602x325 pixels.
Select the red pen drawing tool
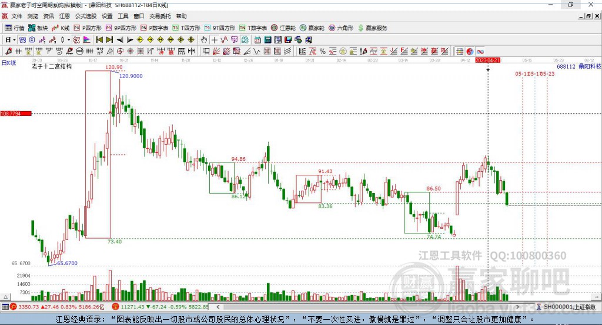click(x=8, y=52)
